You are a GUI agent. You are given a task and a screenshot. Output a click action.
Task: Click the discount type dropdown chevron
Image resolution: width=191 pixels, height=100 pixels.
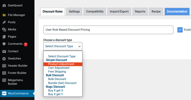pyautogui.click(x=79, y=46)
